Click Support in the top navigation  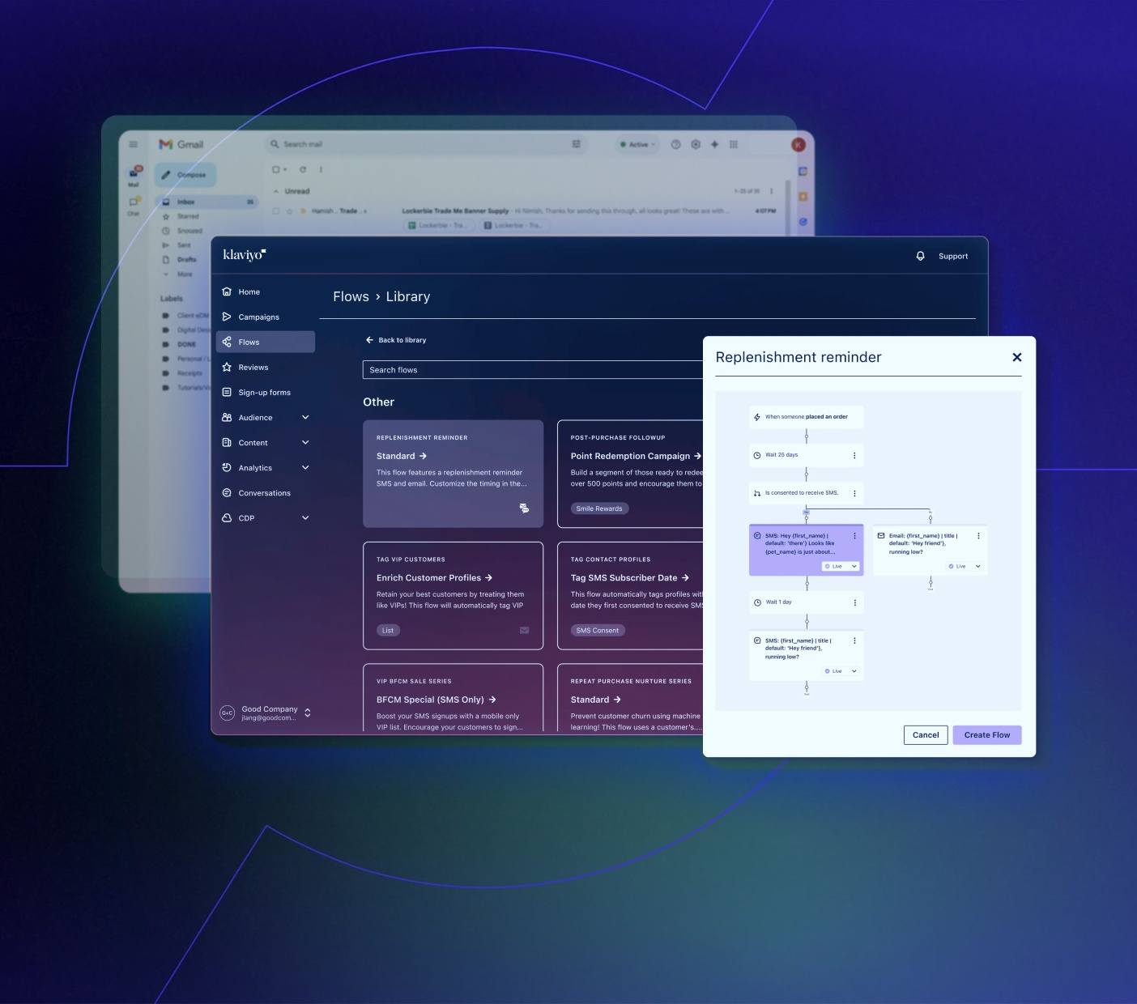click(953, 256)
